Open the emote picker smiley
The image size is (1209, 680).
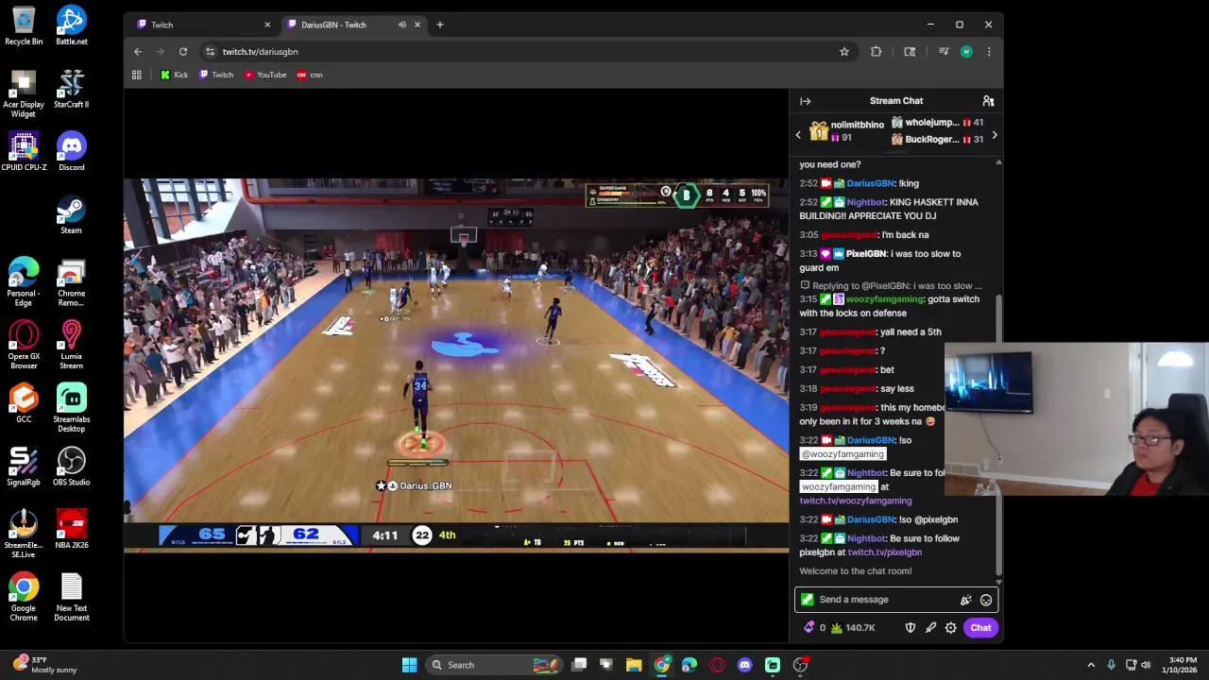click(x=986, y=600)
